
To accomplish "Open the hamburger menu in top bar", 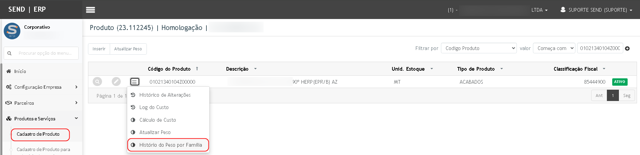I will click(x=90, y=10).
